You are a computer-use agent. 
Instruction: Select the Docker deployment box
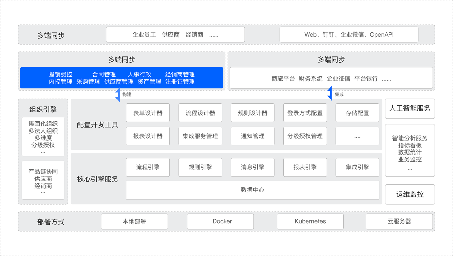[x=220, y=222]
